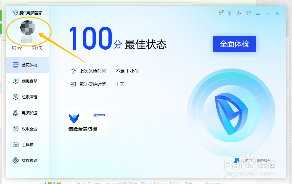Click the Tencent PC Manager shield logo

[16, 13]
